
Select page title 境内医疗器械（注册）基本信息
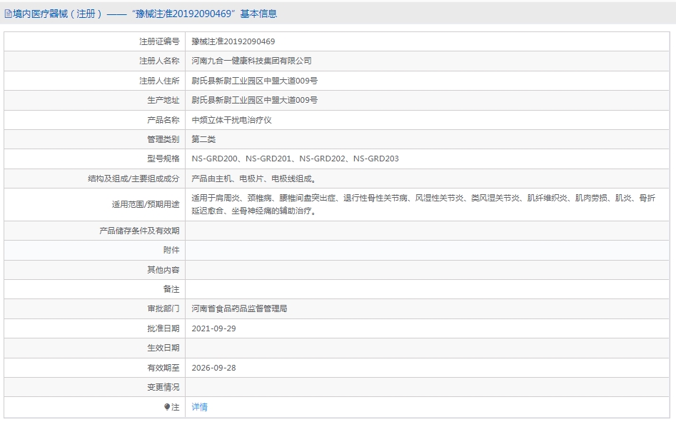click(x=145, y=14)
